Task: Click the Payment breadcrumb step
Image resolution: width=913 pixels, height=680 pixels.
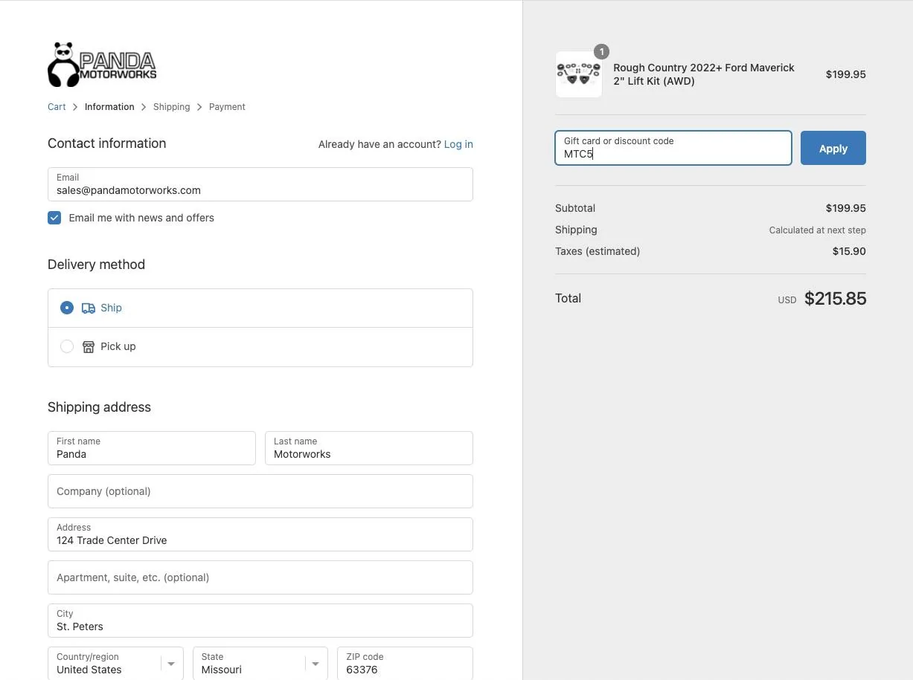Action: [x=227, y=107]
